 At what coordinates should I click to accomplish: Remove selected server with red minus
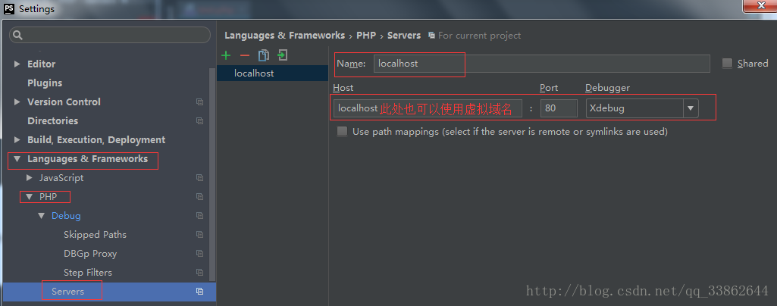245,55
